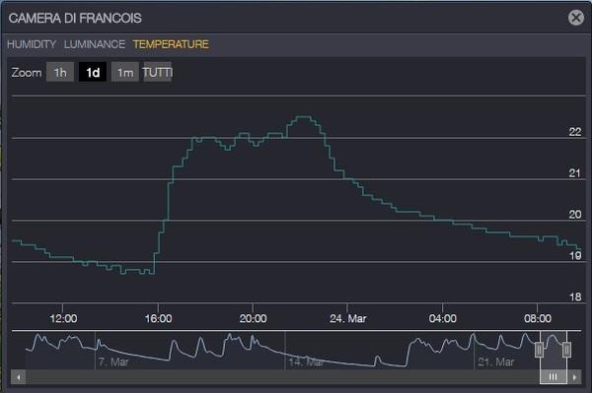
Task: Click the 20:00 axis label
Action: click(253, 319)
